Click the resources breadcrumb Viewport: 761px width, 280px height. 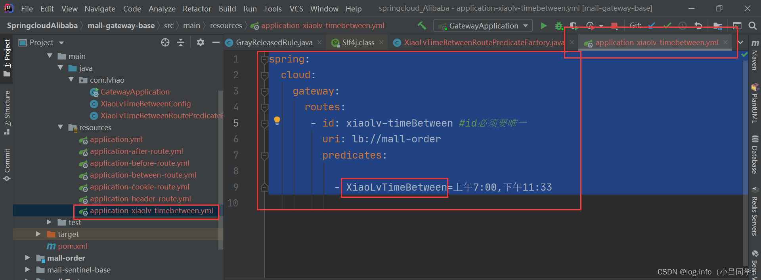point(226,26)
